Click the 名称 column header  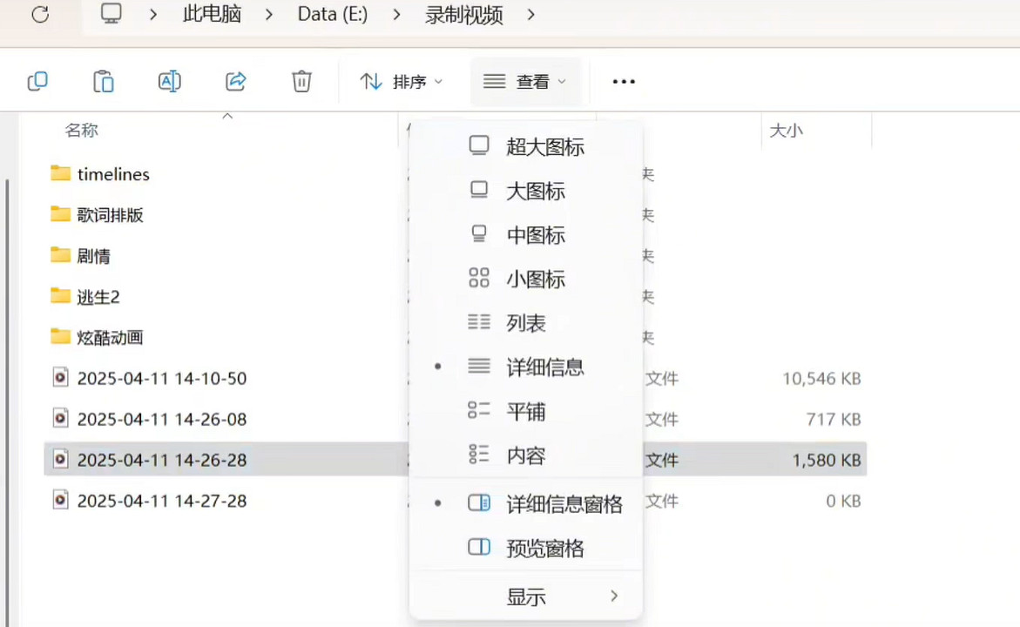point(82,131)
